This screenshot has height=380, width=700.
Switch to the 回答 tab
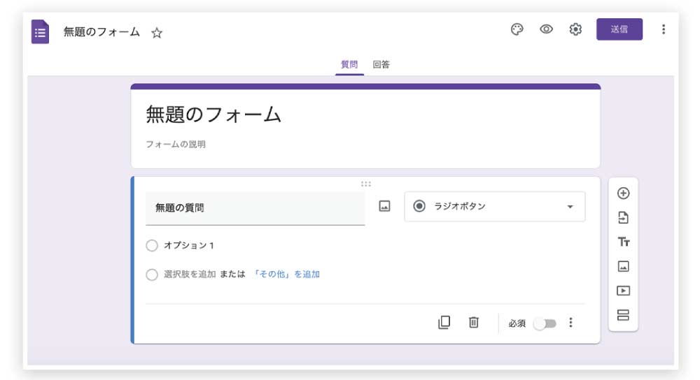pos(381,65)
